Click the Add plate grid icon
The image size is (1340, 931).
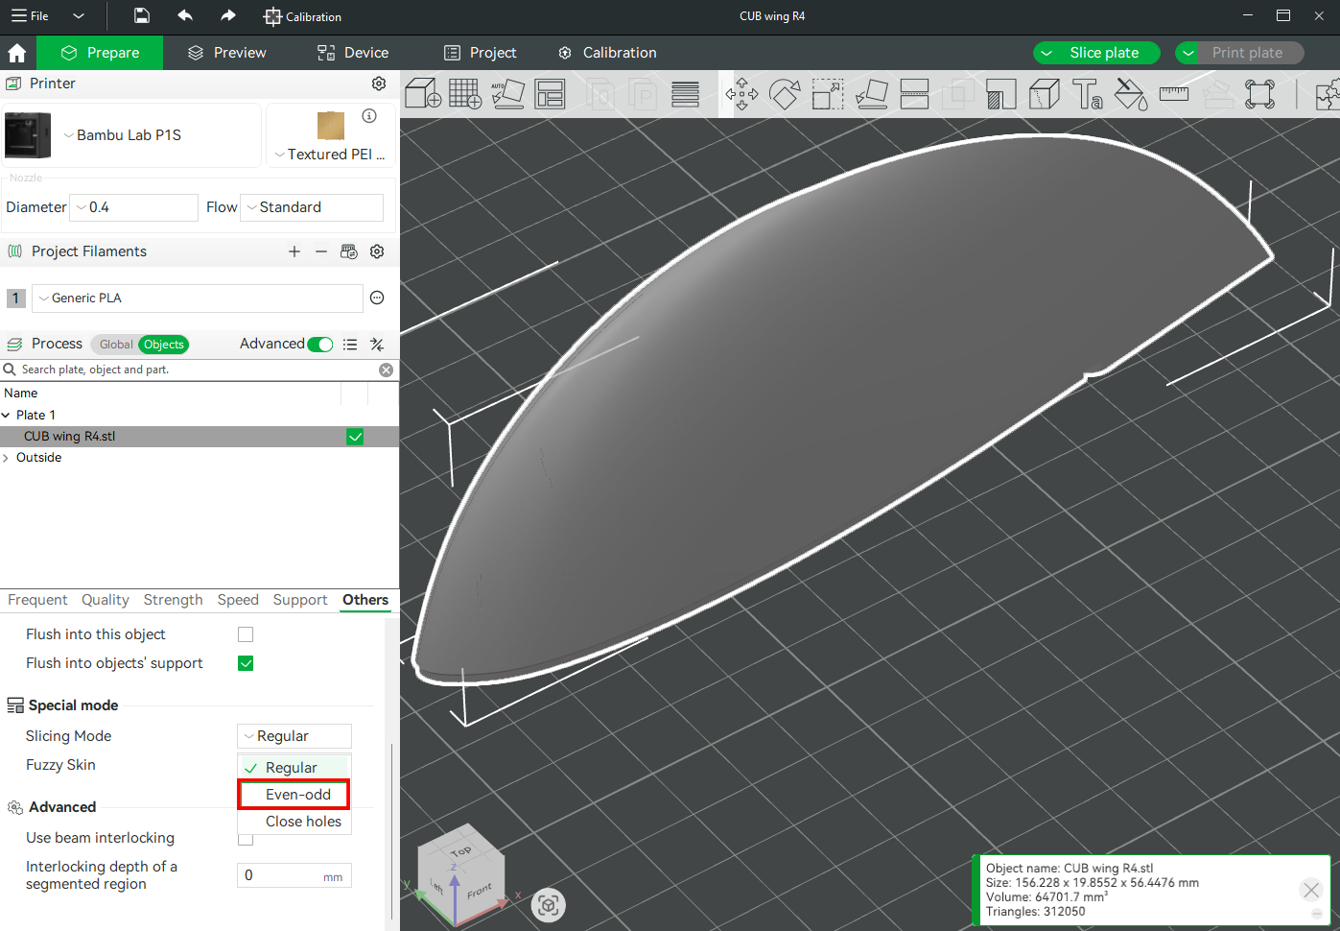point(465,94)
